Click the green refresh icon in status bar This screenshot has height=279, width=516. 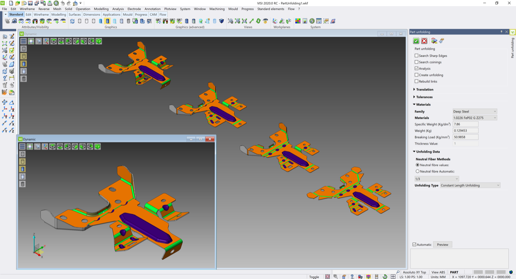coord(385,277)
